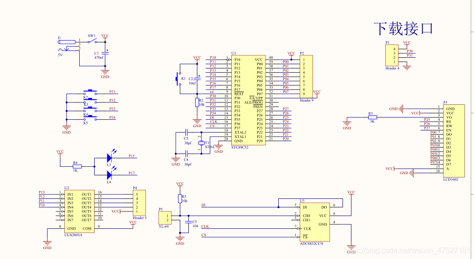Click the CLK net label left of ADC0832
Viewport: 474px width, 259px height.
click(205, 226)
